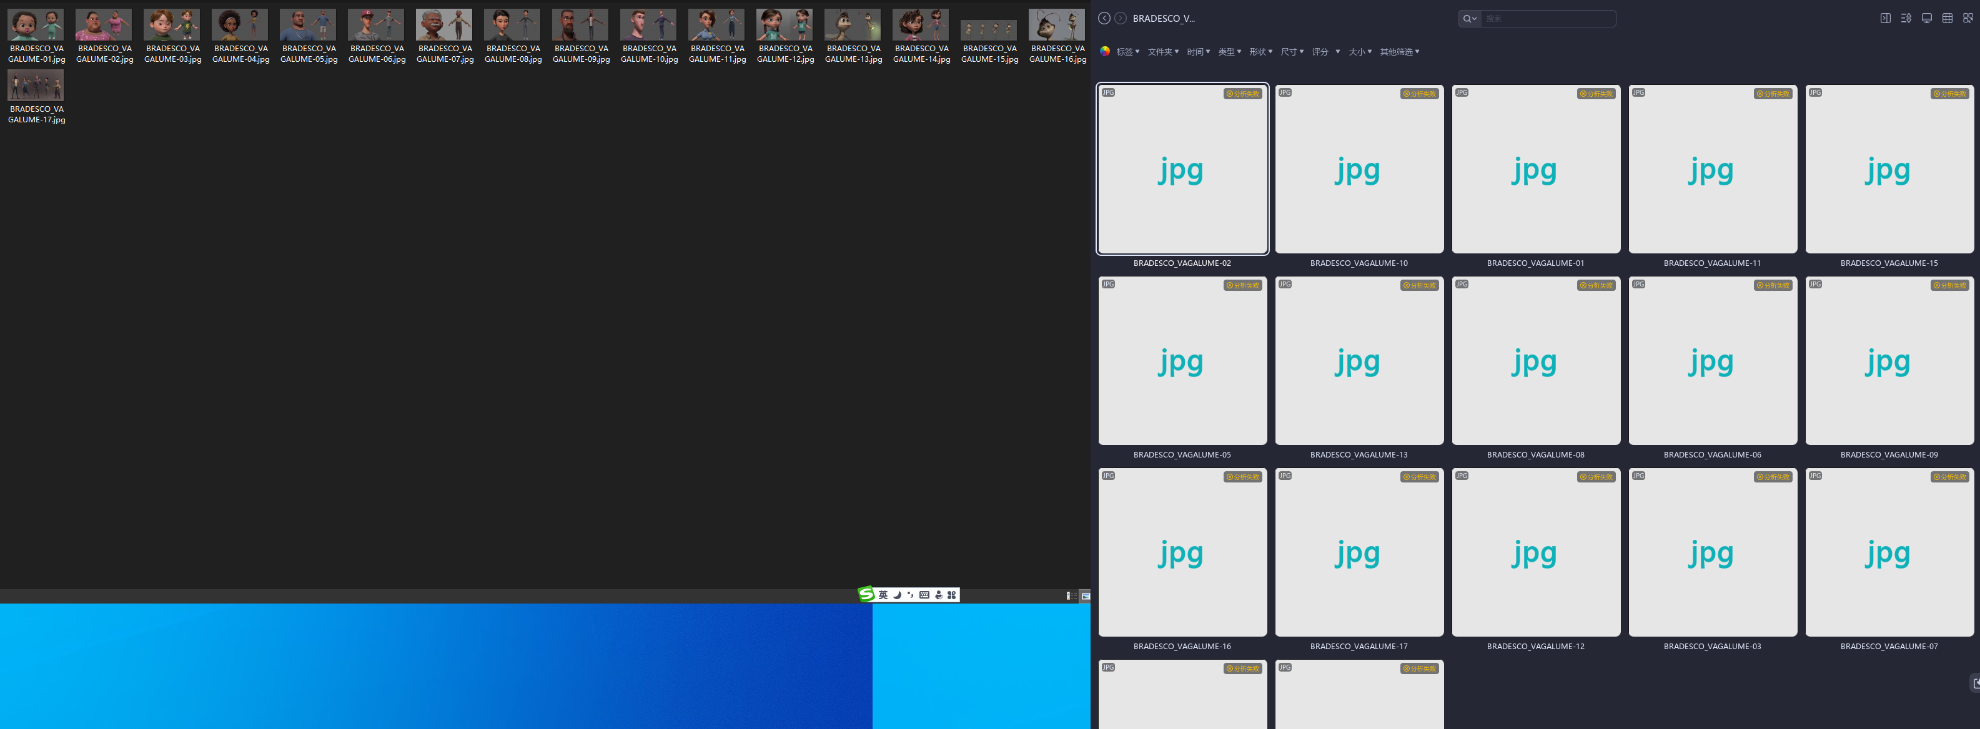This screenshot has height=729, width=1980.
Task: Expand the 形状 filter dropdown
Action: pos(1261,52)
